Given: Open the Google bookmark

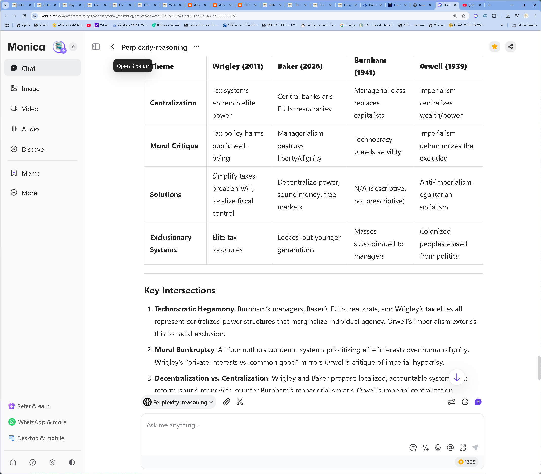Looking at the screenshot, I should [x=347, y=25].
